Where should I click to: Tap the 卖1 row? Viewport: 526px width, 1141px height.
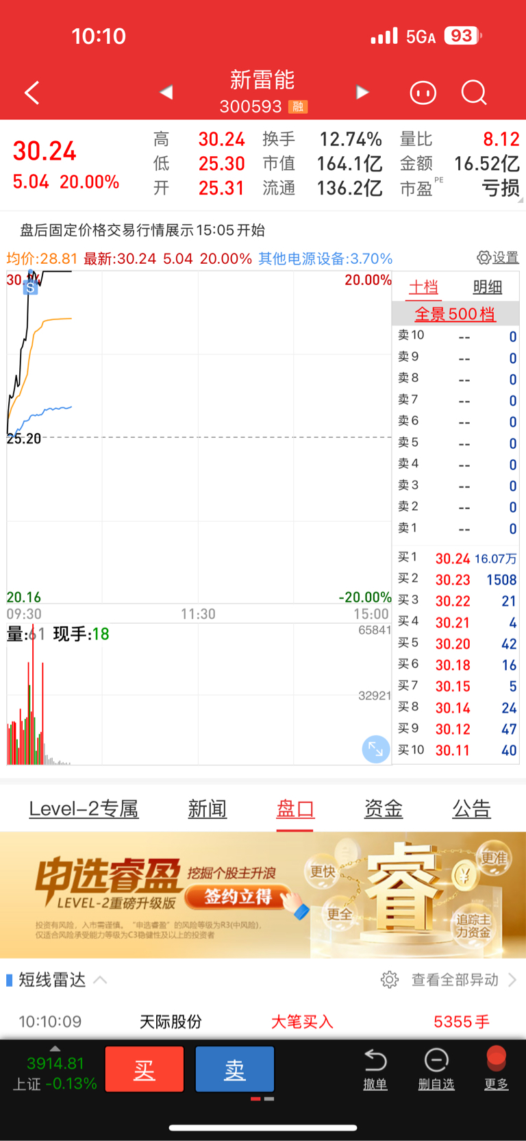pyautogui.click(x=456, y=528)
